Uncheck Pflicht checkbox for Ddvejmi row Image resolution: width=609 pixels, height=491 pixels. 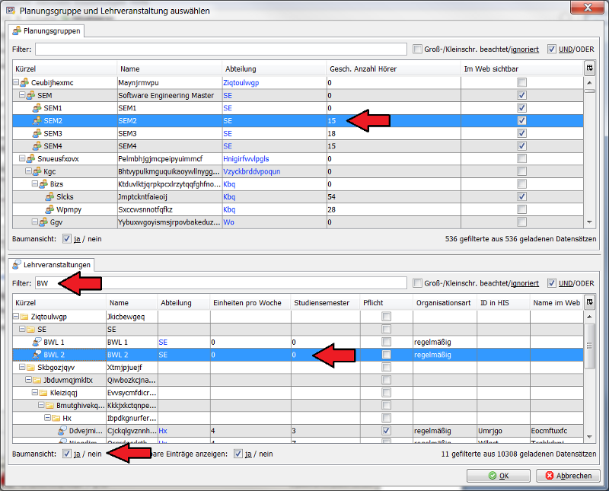pos(386,430)
